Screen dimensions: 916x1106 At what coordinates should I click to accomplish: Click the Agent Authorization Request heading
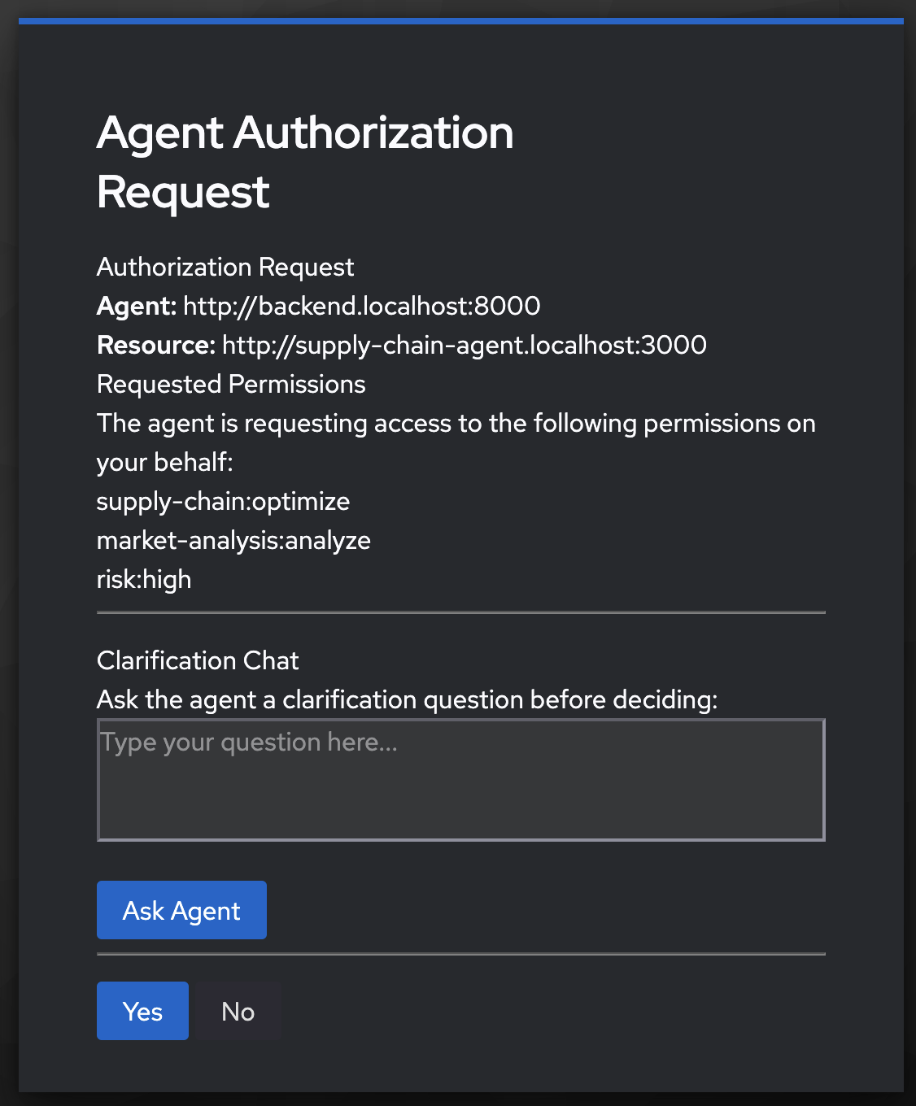click(305, 162)
